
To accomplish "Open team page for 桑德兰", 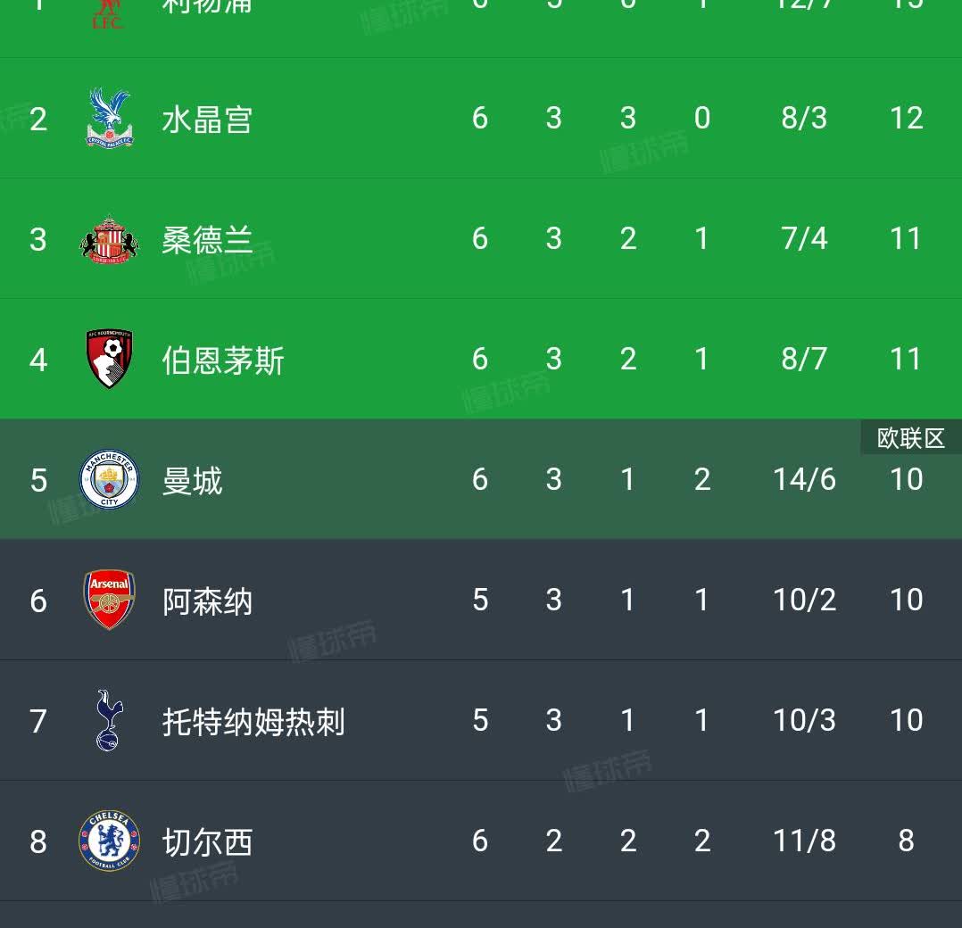I will [x=207, y=240].
